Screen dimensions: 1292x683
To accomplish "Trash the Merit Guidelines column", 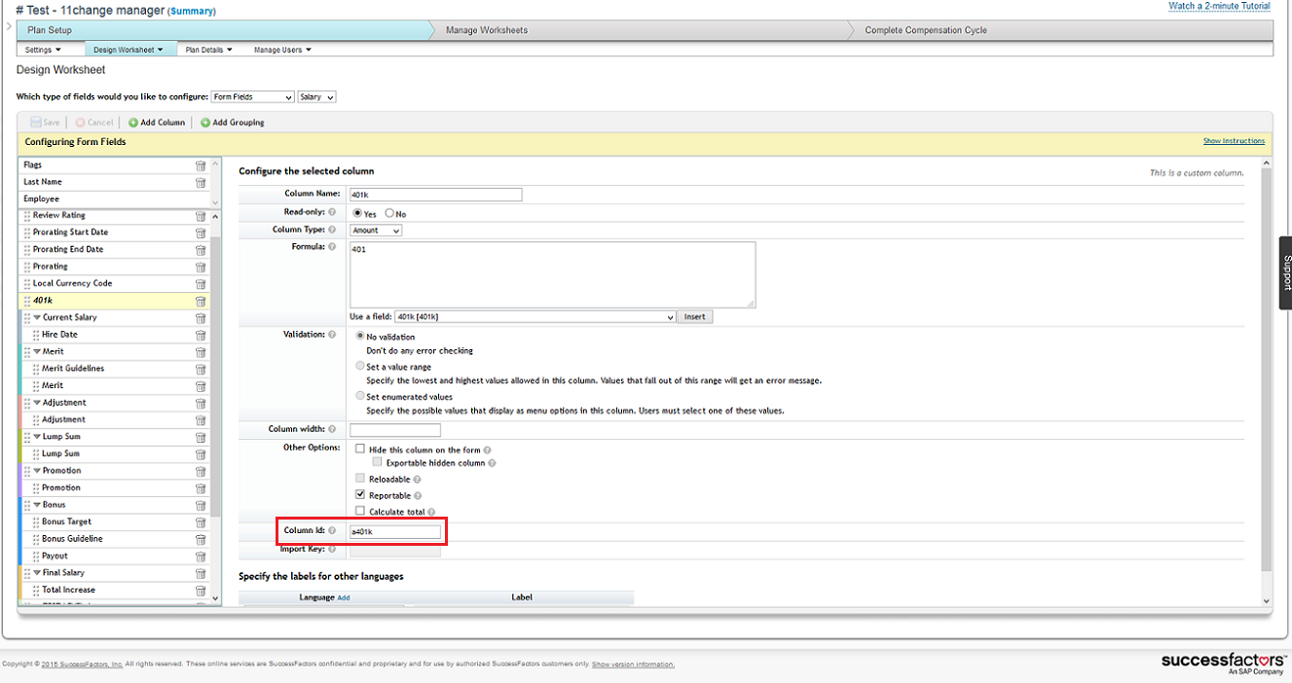I will (201, 369).
